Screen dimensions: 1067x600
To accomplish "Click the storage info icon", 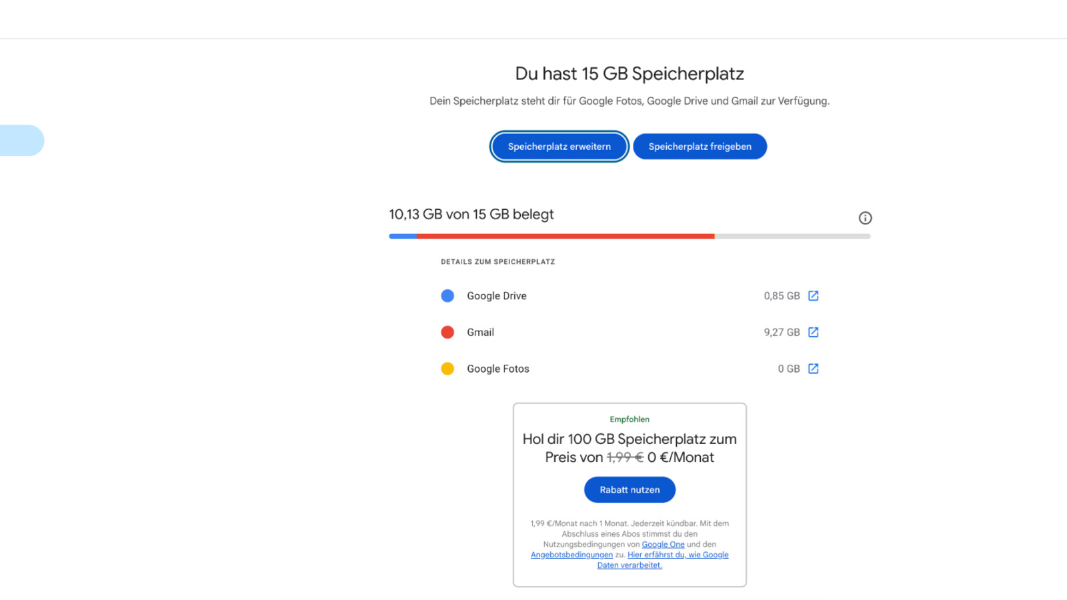I will tap(865, 218).
